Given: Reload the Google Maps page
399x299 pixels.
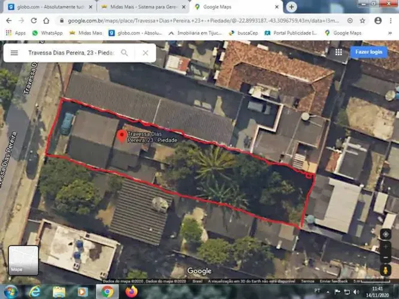Looking at the screenshot, I should point(33,20).
